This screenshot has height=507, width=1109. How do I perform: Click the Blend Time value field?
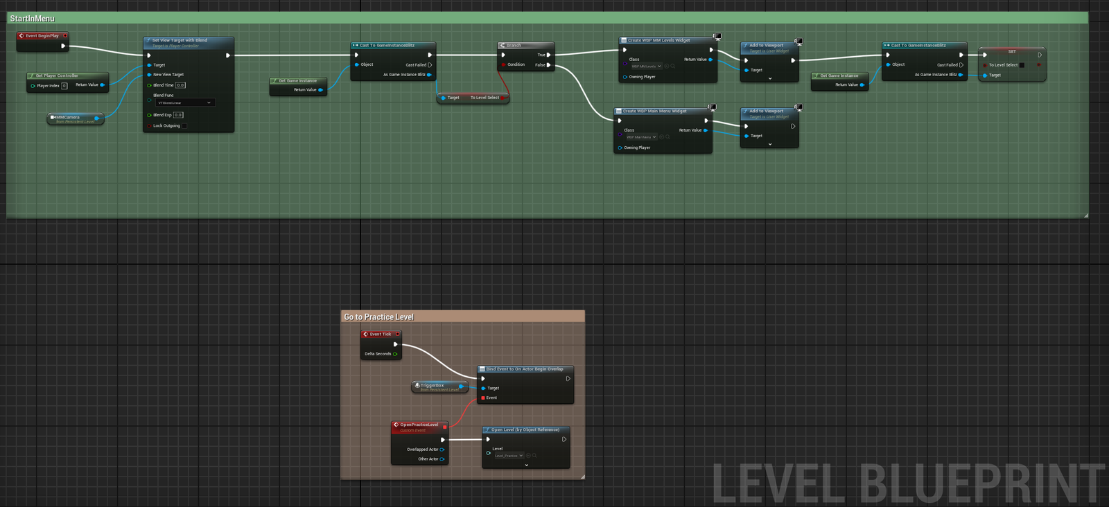(180, 85)
